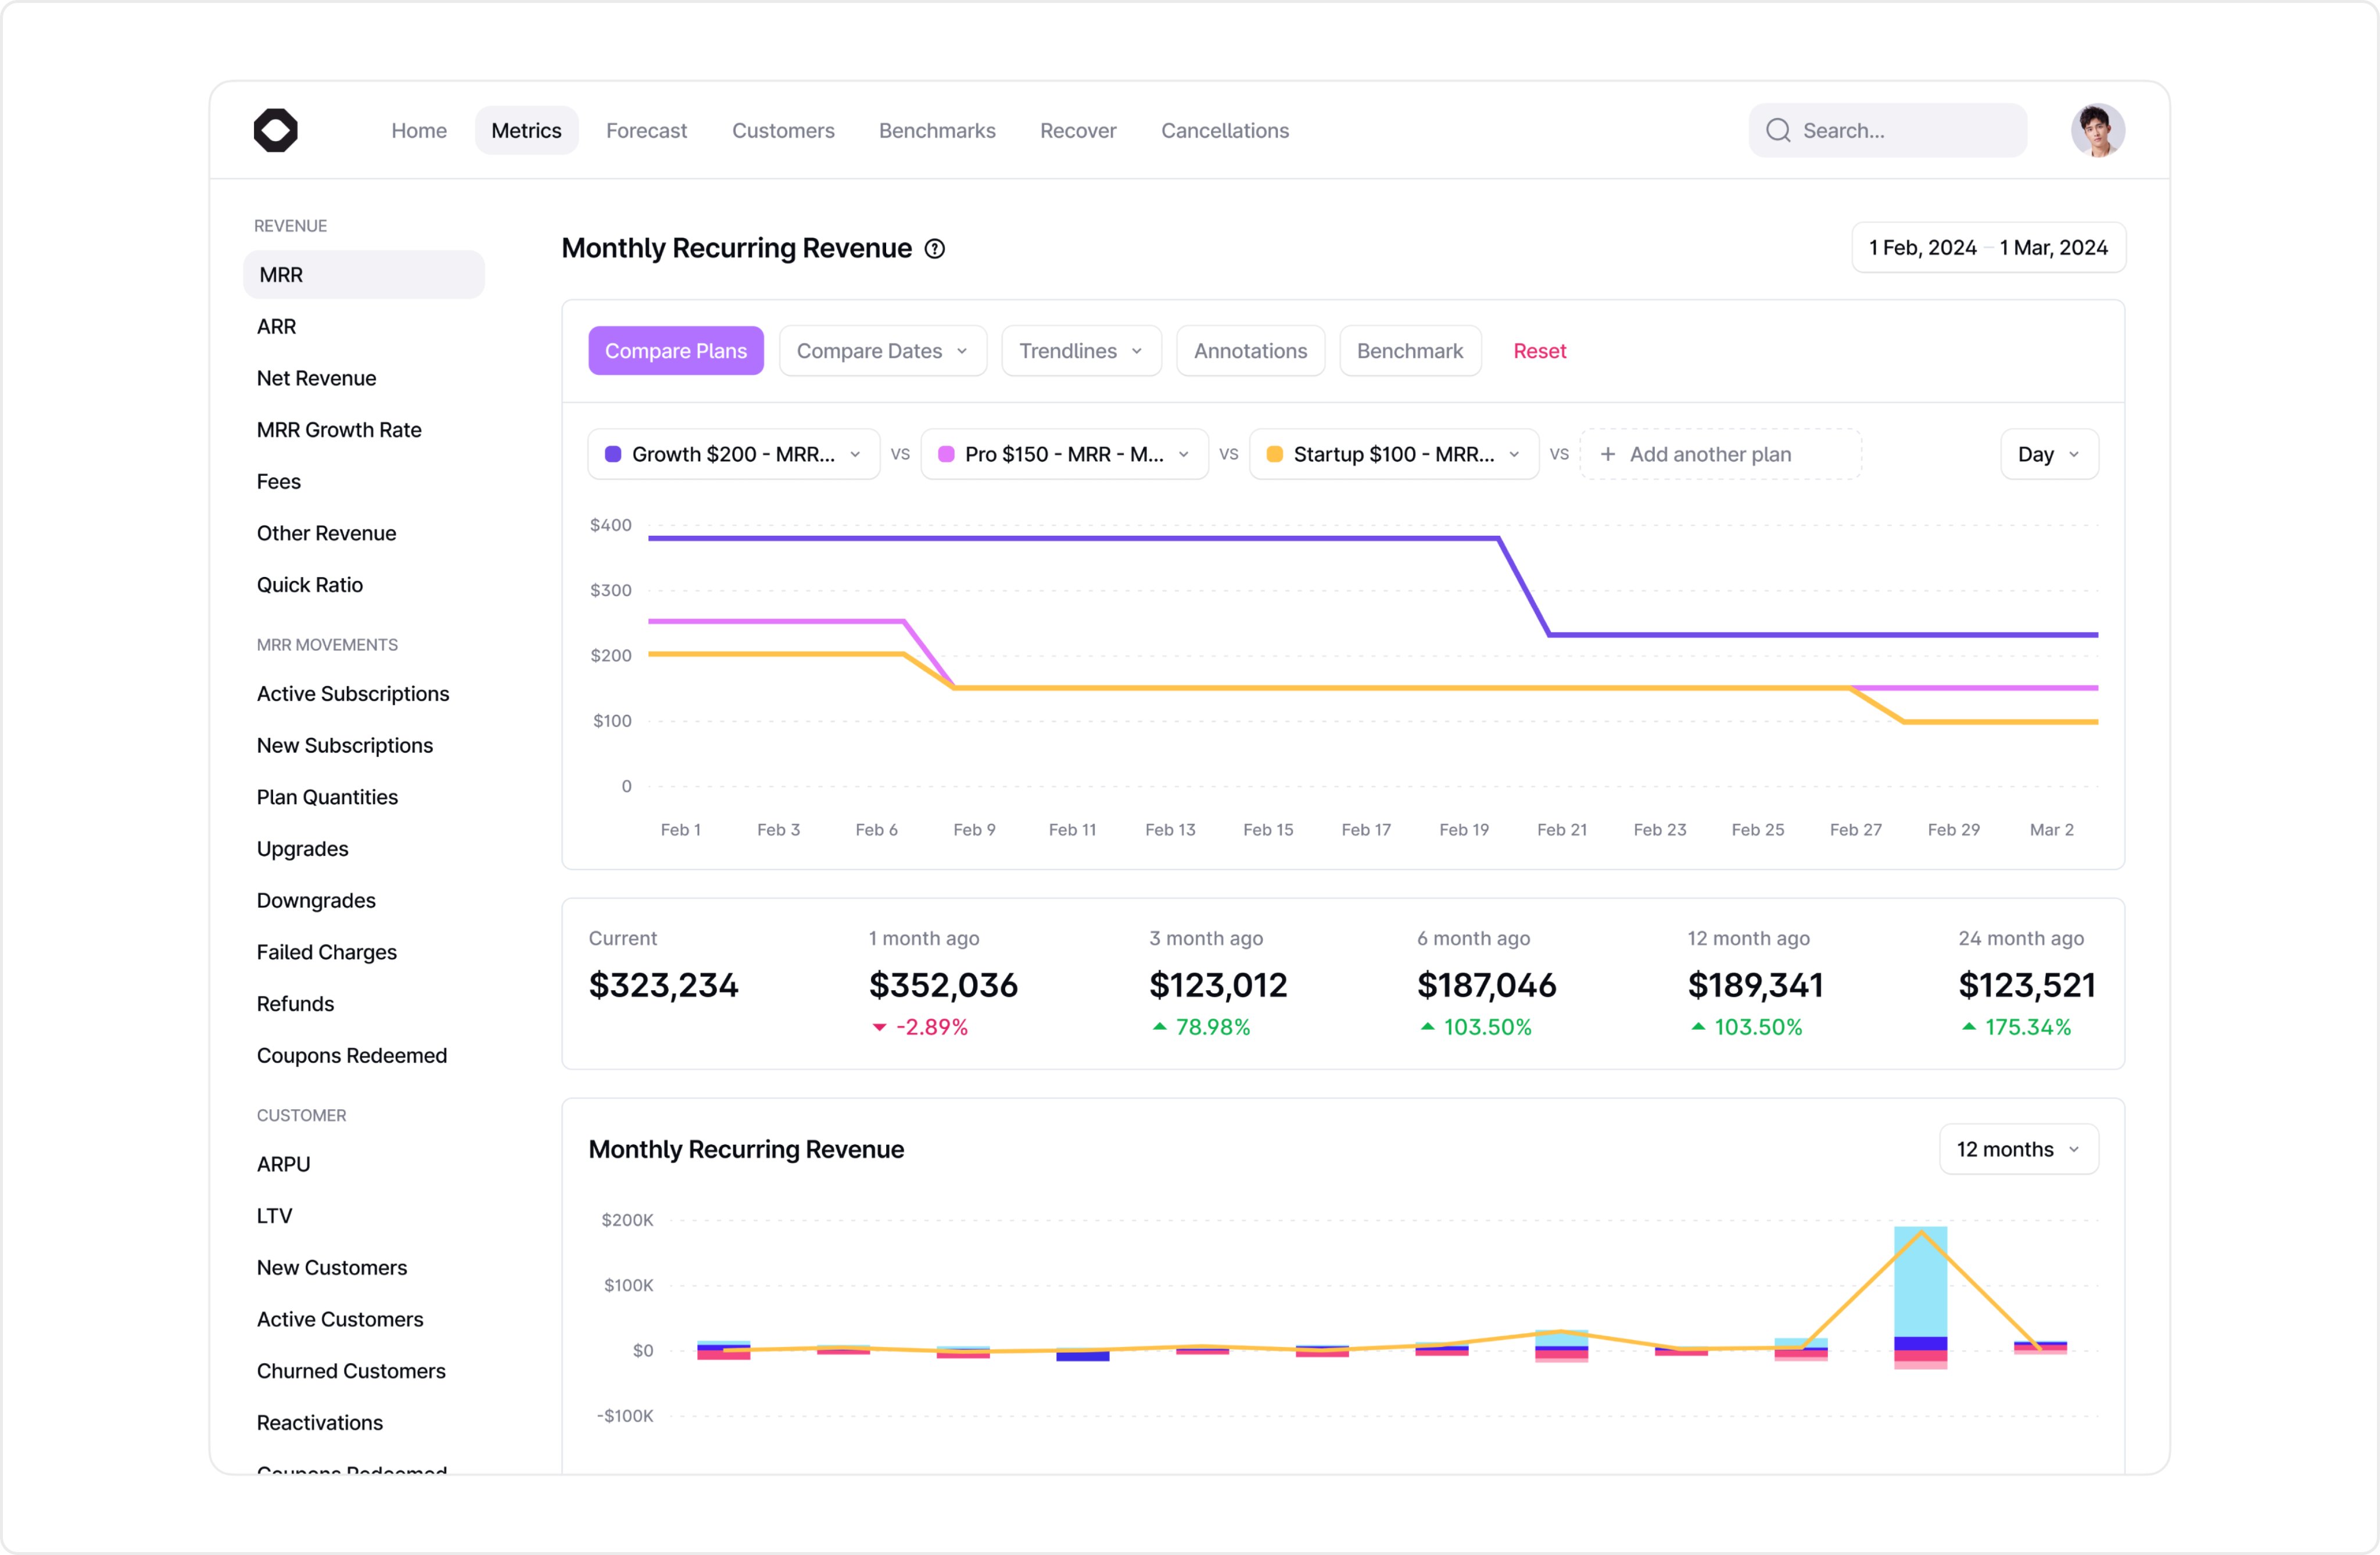
Task: Click the app logo in the top left
Action: click(276, 130)
